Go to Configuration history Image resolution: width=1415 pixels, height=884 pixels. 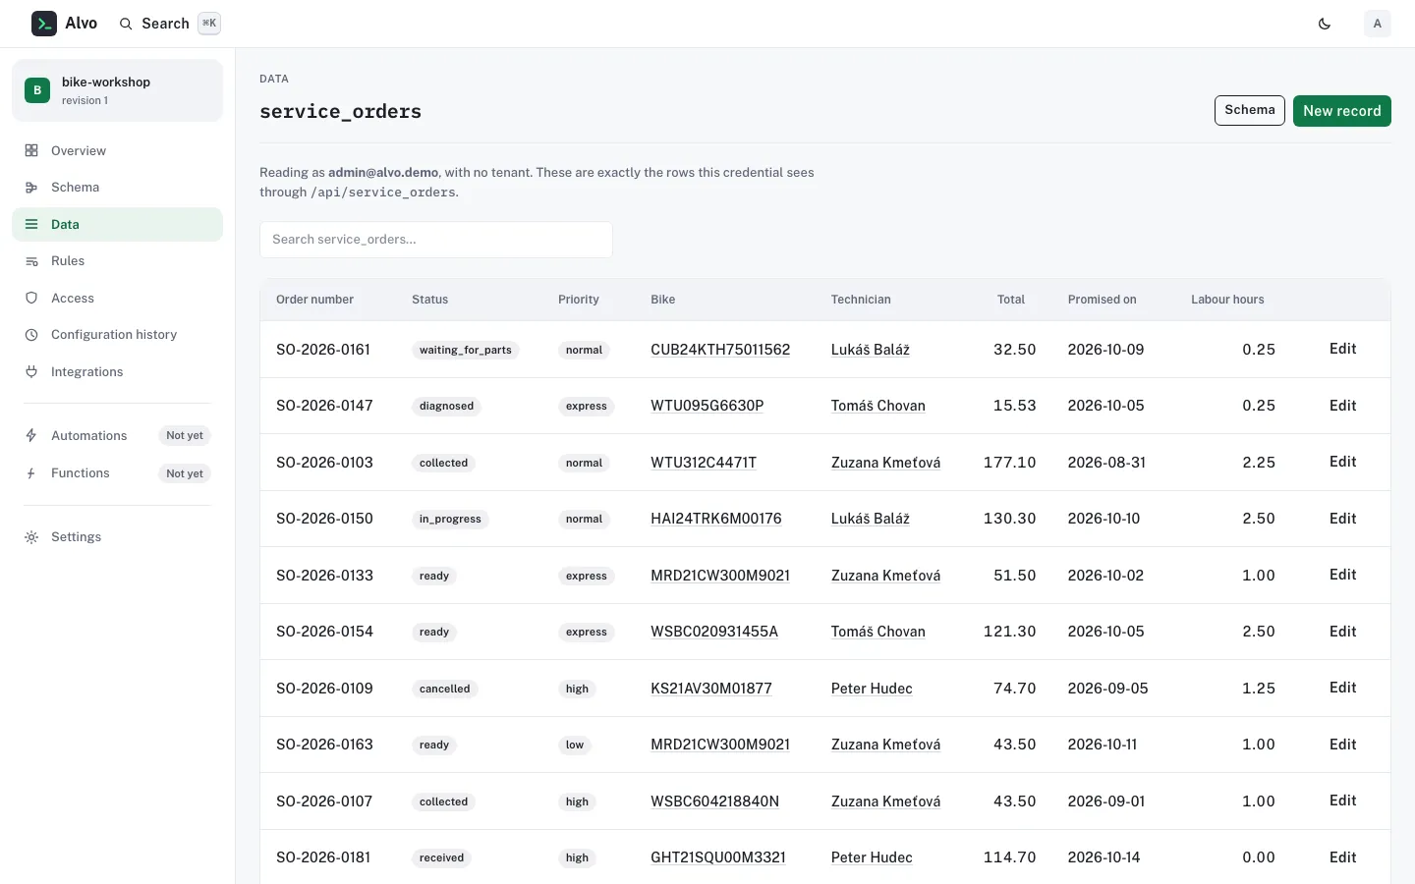(x=117, y=335)
